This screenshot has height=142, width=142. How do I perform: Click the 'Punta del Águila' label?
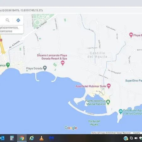click(x=94, y=123)
